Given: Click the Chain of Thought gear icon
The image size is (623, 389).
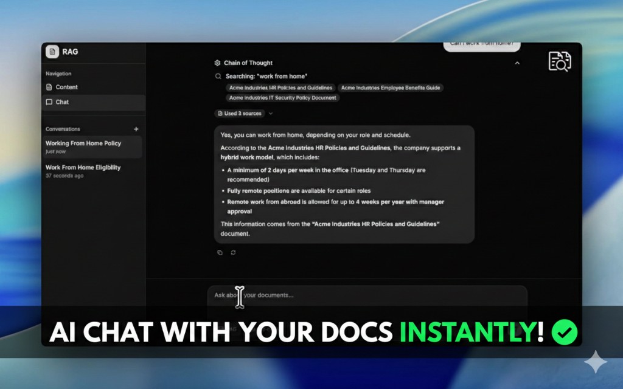Looking at the screenshot, I should (x=218, y=63).
